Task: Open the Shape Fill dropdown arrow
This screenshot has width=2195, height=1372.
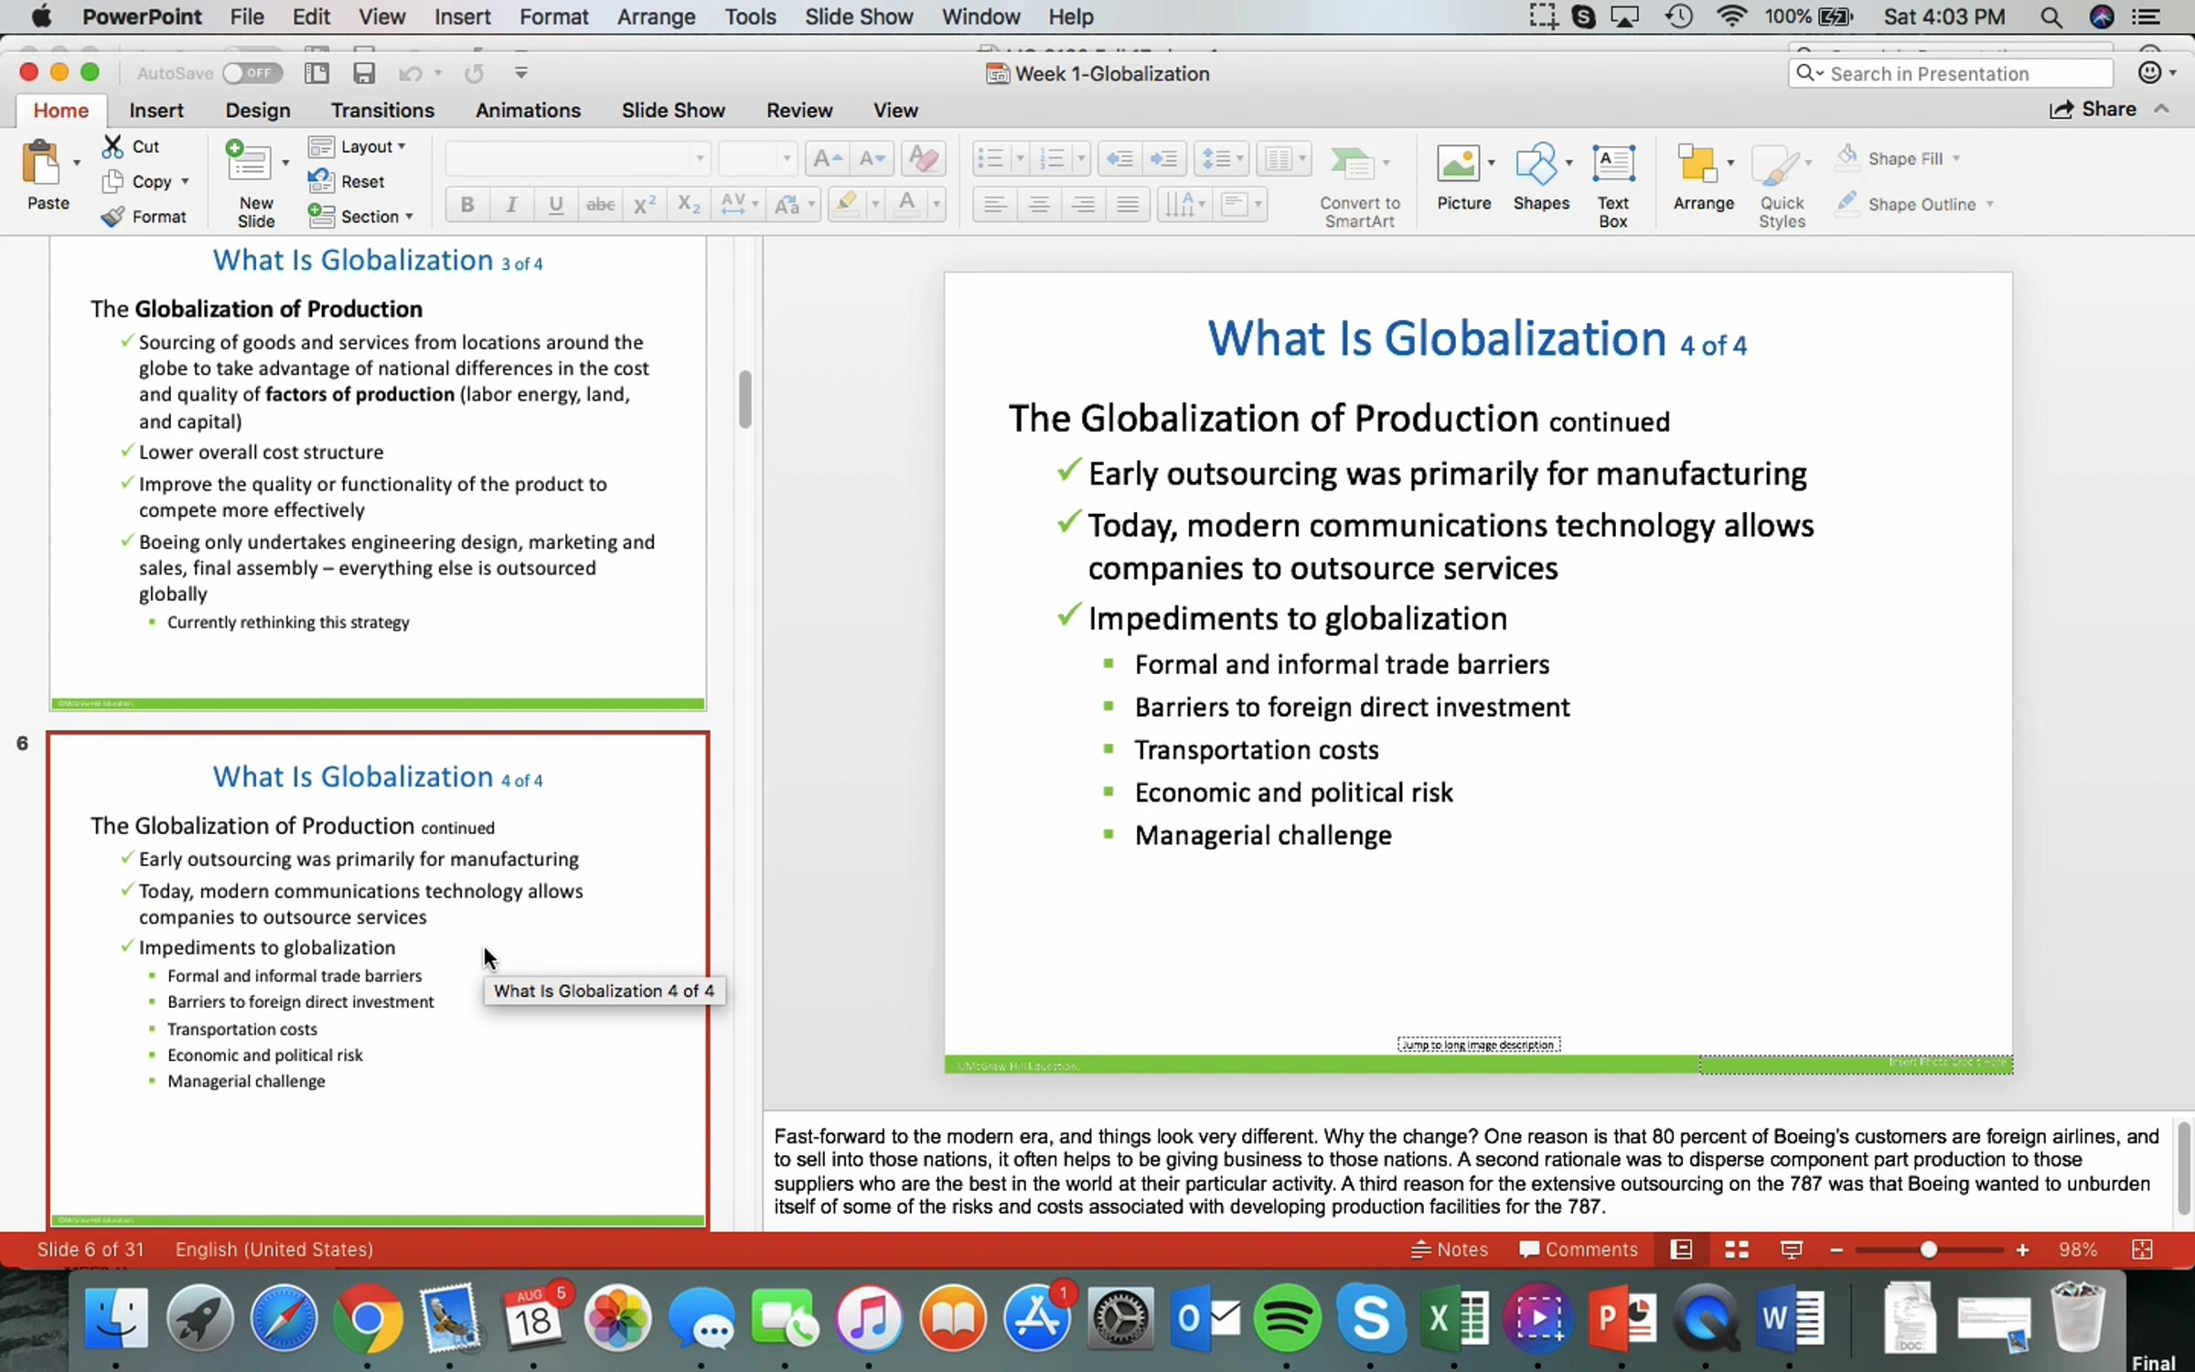Action: (x=1956, y=159)
